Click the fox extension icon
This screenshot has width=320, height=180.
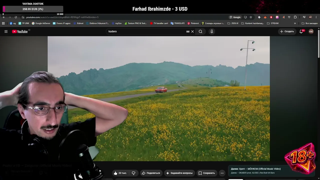coord(265,17)
